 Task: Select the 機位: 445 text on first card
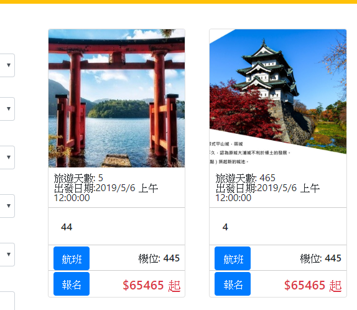pos(159,258)
